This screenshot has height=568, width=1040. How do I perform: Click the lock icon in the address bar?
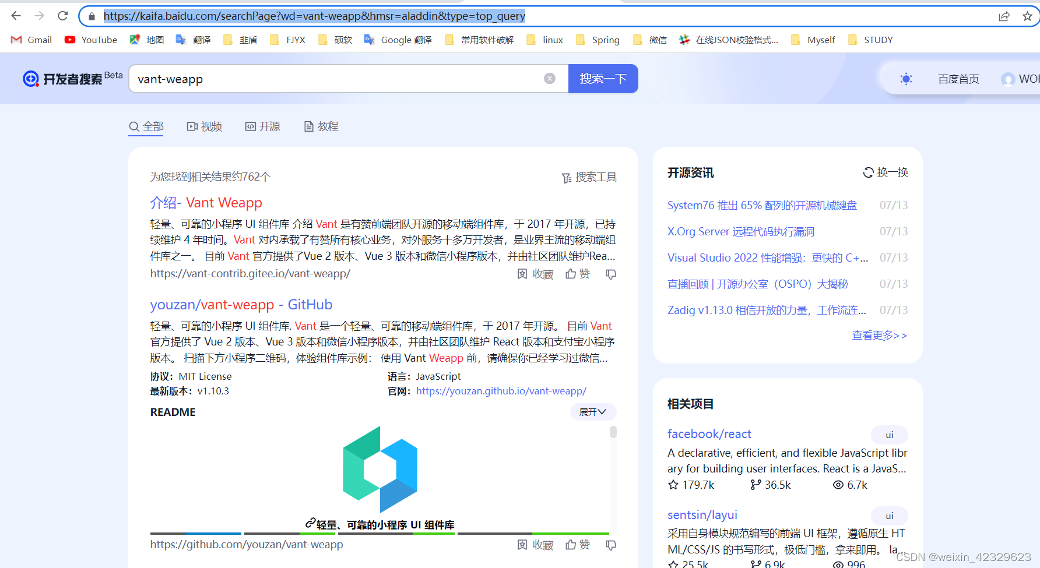point(92,16)
